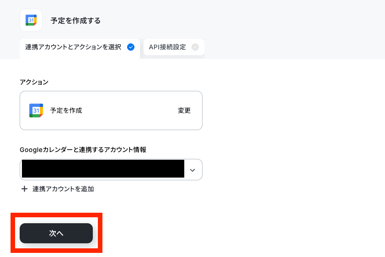The image size is (385, 257).
Task: Click 変更 to change the action
Action: click(184, 110)
